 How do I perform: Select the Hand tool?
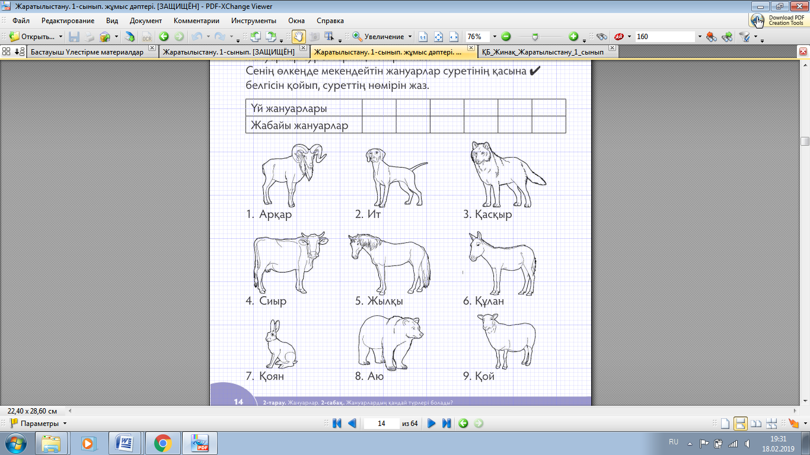[x=299, y=37]
